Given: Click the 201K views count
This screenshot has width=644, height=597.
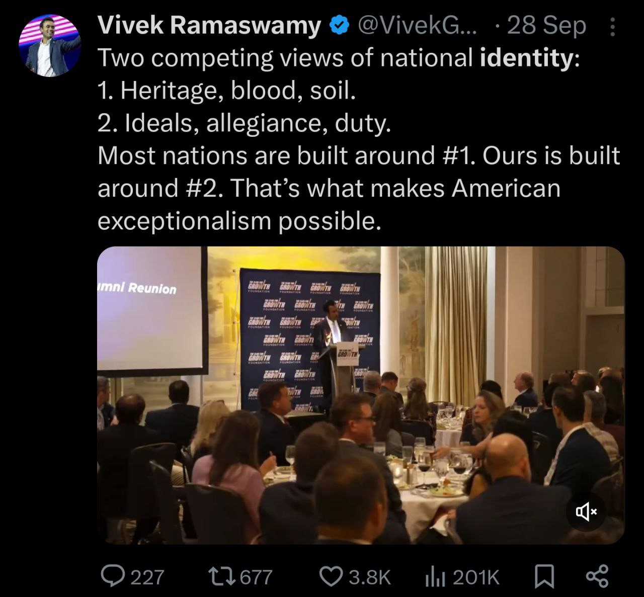Looking at the screenshot, I should (475, 577).
